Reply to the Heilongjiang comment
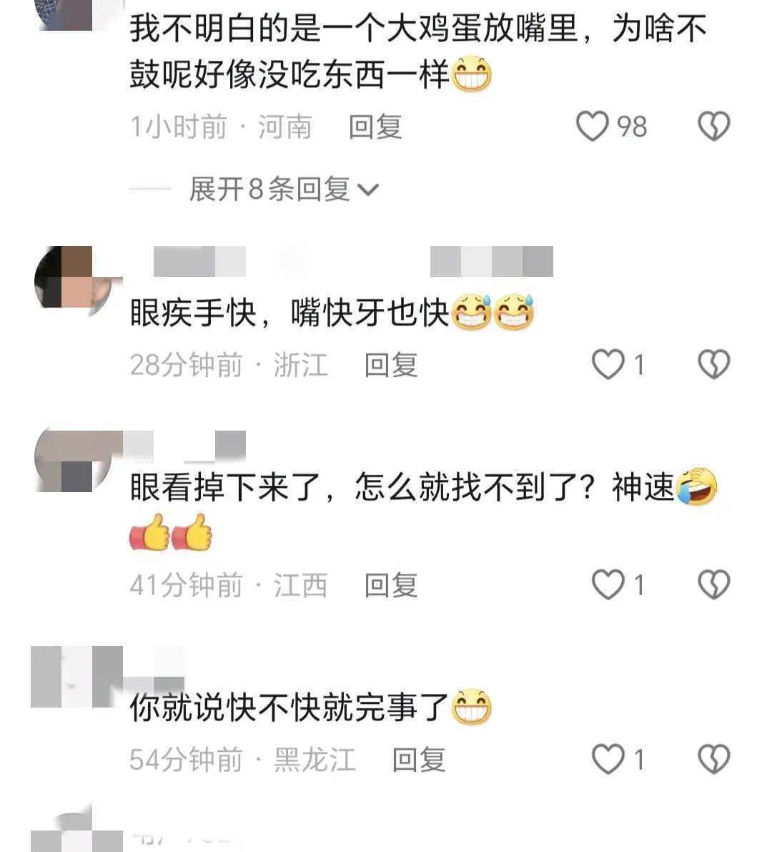The width and height of the screenshot is (772, 852). pos(419,759)
